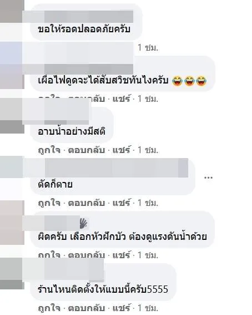
Task: Open the three-dot options on 'ตัดก็ตาย' comment
Action: [x=208, y=178]
